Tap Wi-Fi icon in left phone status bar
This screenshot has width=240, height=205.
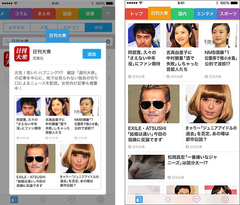pyautogui.click(x=16, y=3)
